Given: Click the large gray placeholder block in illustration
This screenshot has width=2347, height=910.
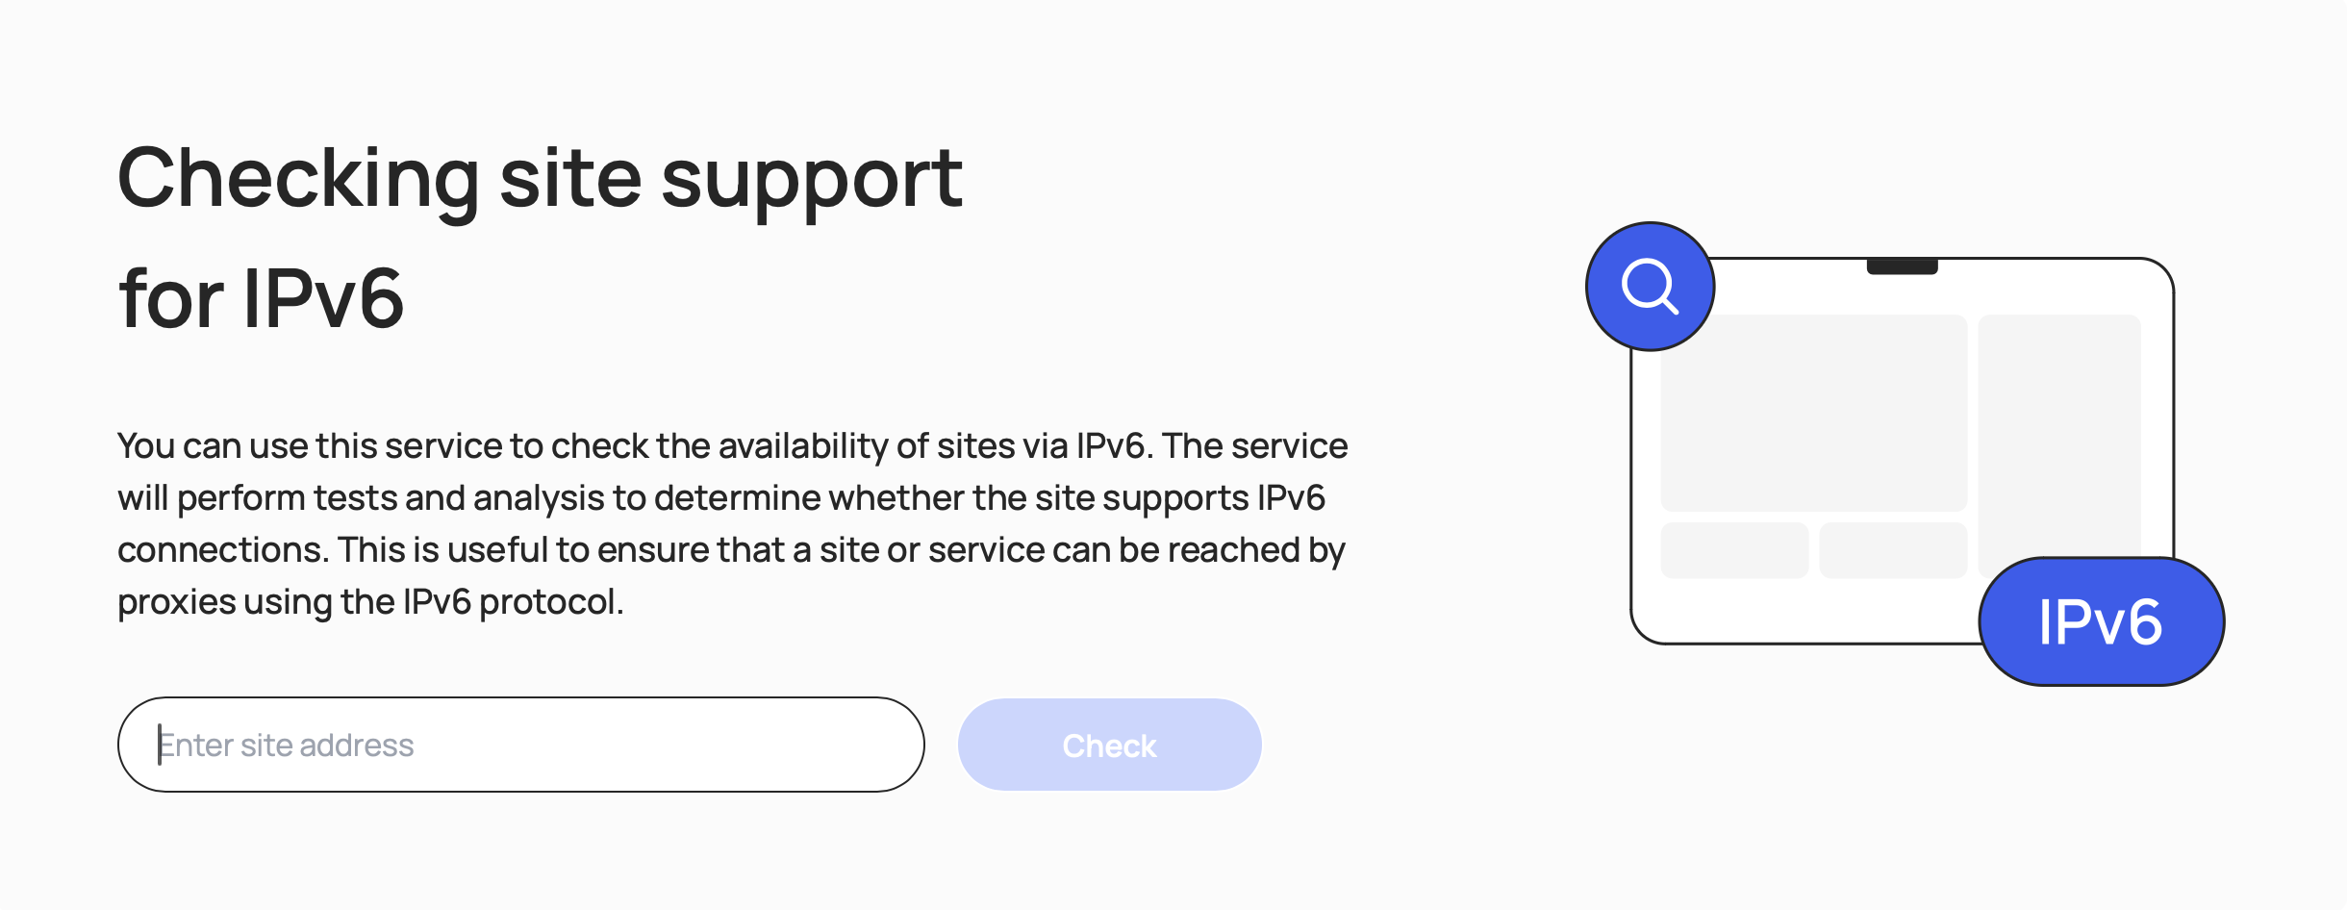Looking at the screenshot, I should point(1813,413).
